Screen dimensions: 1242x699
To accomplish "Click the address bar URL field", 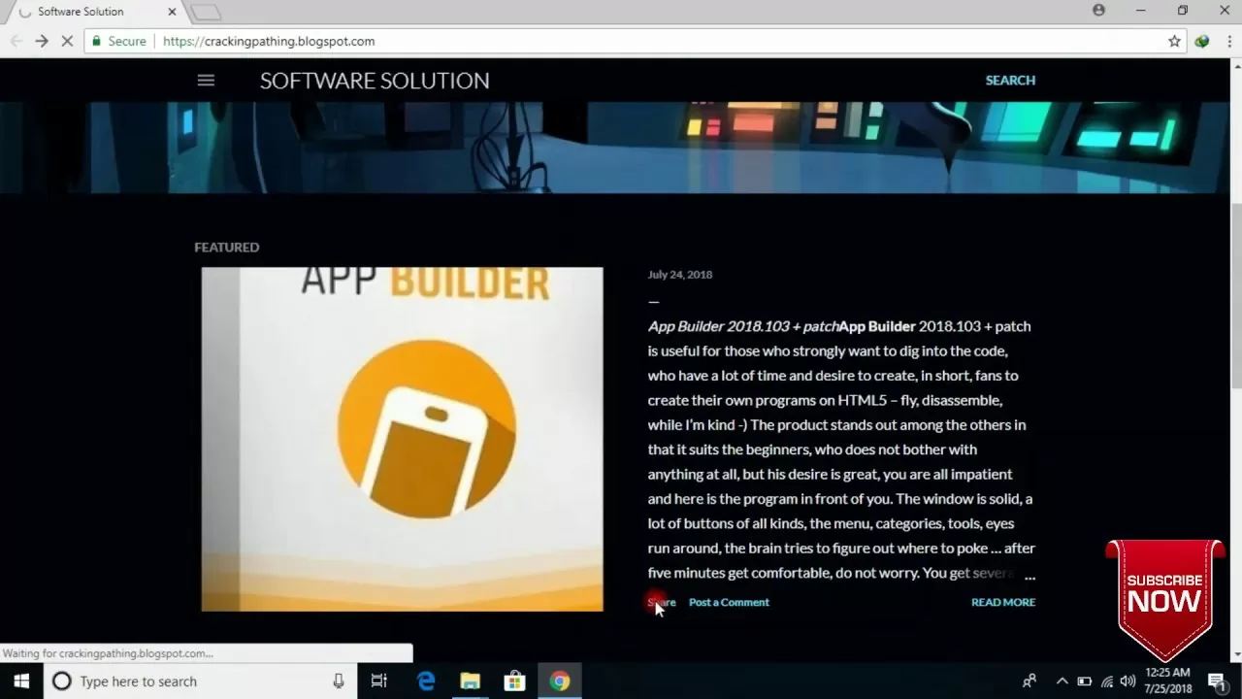I will 636,41.
